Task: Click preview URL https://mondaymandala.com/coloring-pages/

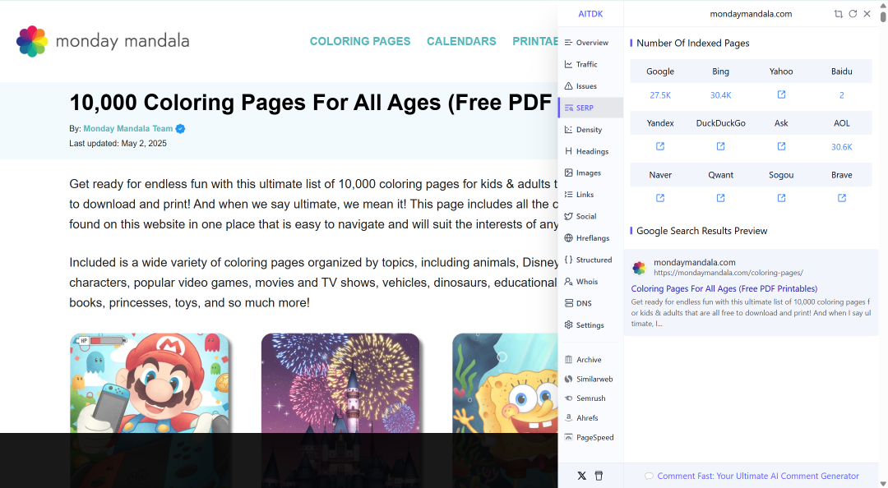Action: tap(728, 273)
